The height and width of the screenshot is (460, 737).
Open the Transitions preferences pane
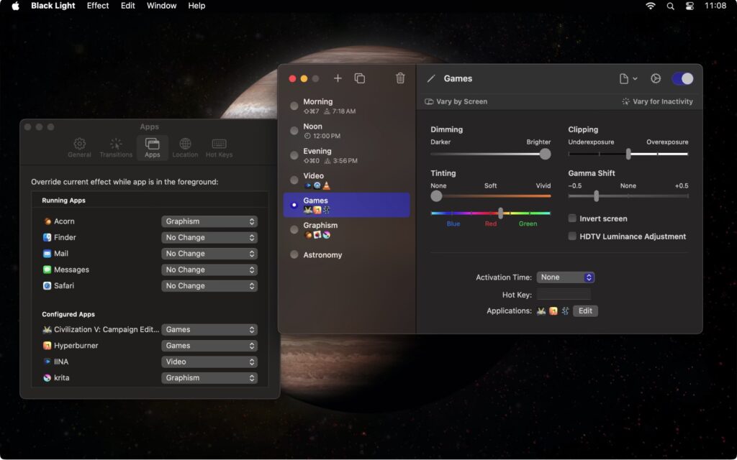pyautogui.click(x=115, y=147)
